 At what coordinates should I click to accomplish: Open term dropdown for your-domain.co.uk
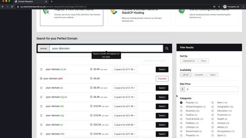(x=125, y=69)
